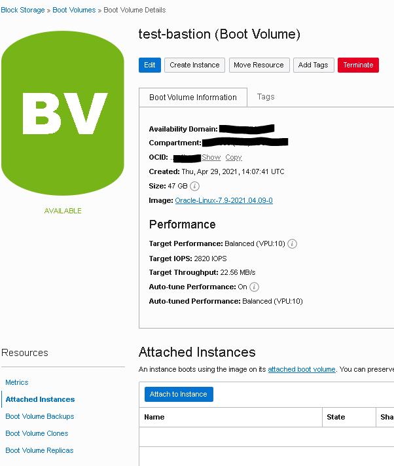Open Boot Volume Backups resource
This screenshot has width=394, height=466.
[x=40, y=416]
